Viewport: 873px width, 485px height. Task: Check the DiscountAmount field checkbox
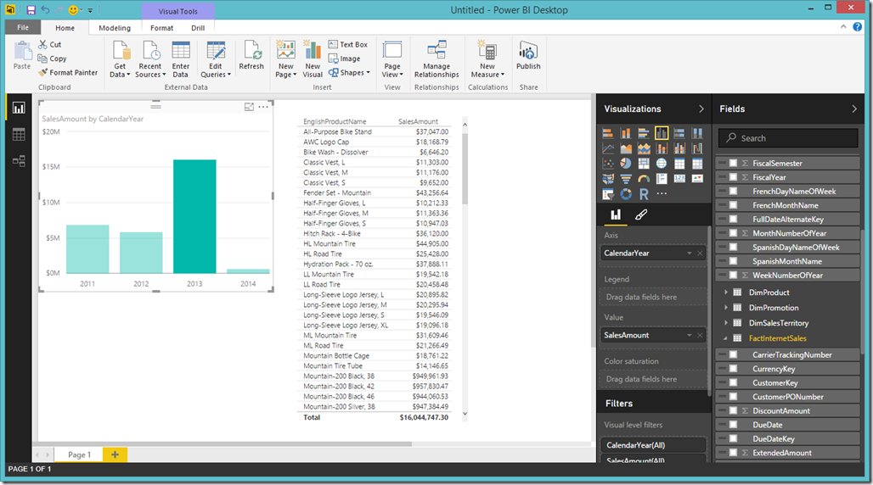point(733,410)
